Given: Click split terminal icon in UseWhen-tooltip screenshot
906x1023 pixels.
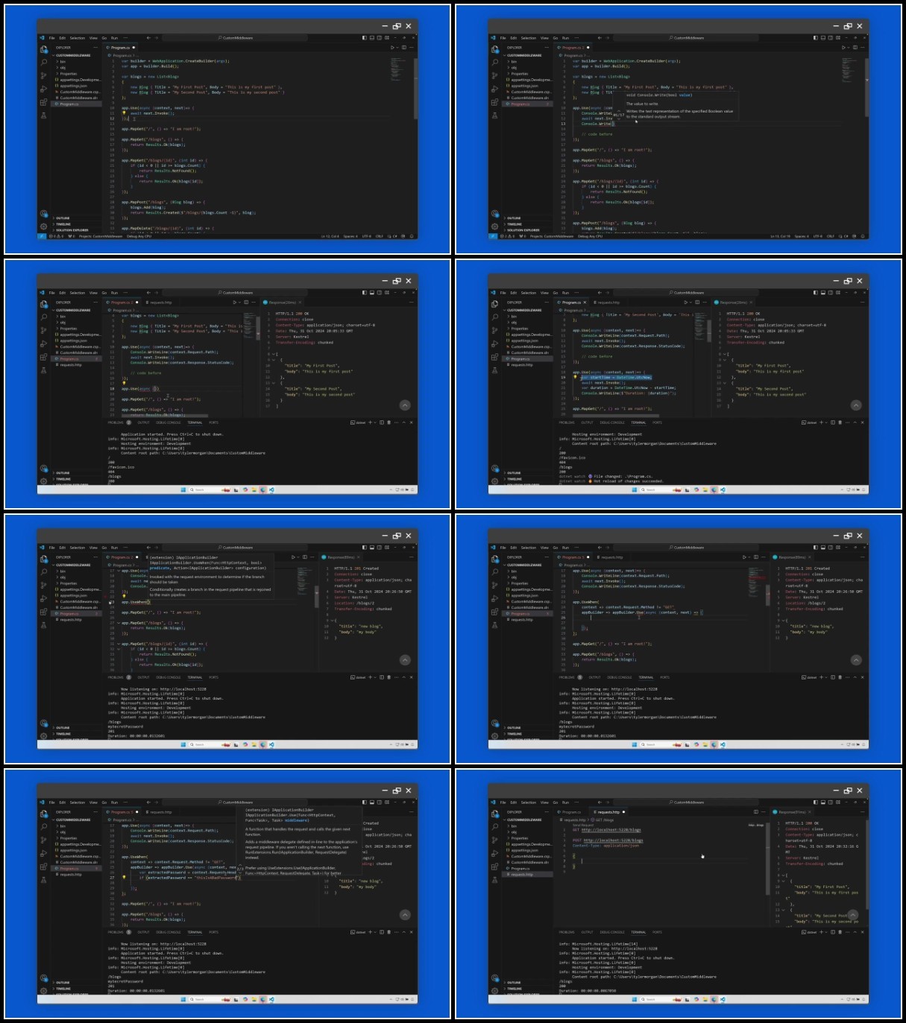Looking at the screenshot, I should [382, 677].
